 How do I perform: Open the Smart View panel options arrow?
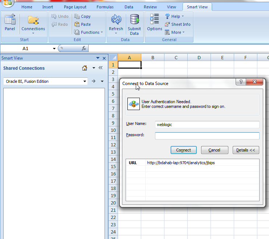click(98, 58)
